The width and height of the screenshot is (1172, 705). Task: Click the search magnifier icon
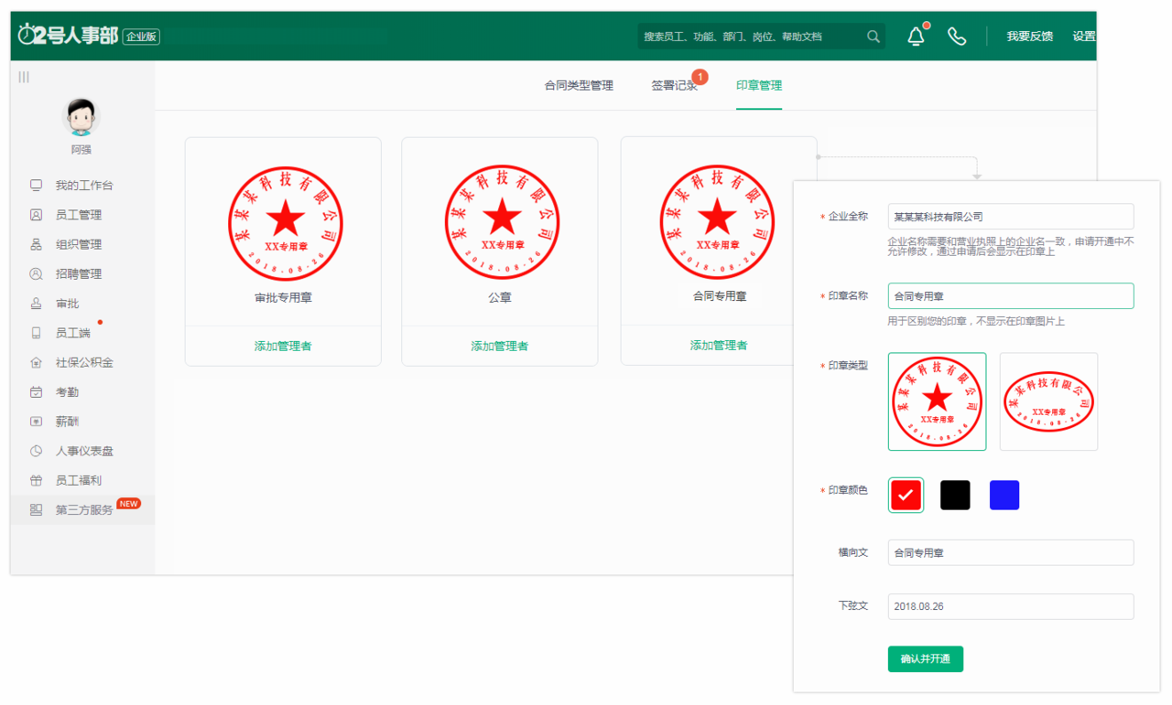click(874, 37)
